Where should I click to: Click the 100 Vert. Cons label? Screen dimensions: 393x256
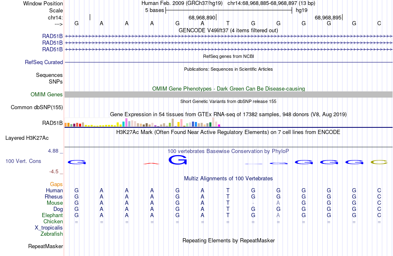[23, 161]
